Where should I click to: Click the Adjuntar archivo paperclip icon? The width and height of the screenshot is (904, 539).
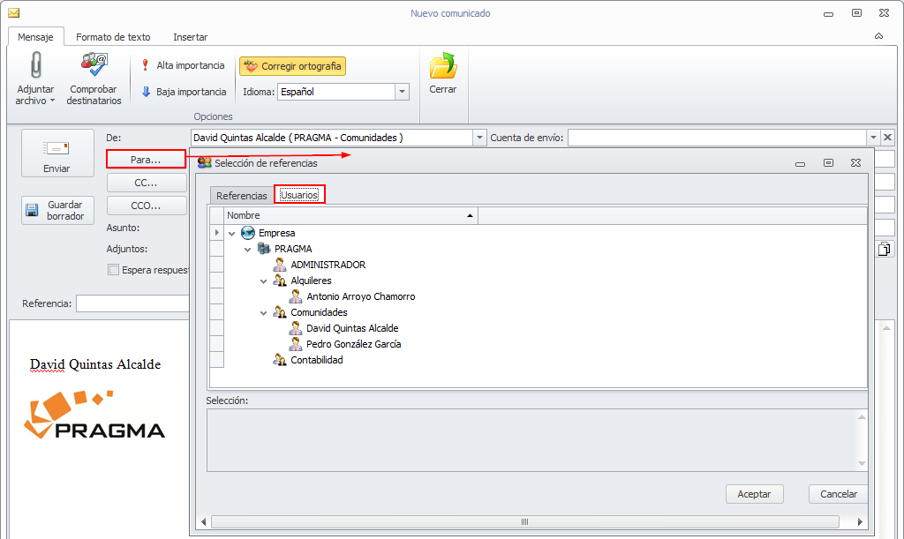(35, 64)
